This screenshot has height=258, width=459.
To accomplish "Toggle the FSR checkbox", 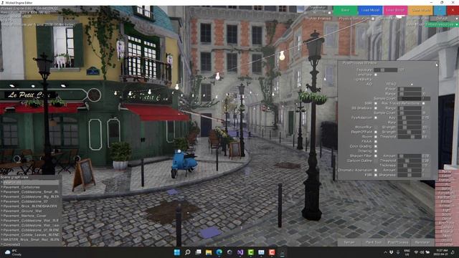I will (376, 175).
